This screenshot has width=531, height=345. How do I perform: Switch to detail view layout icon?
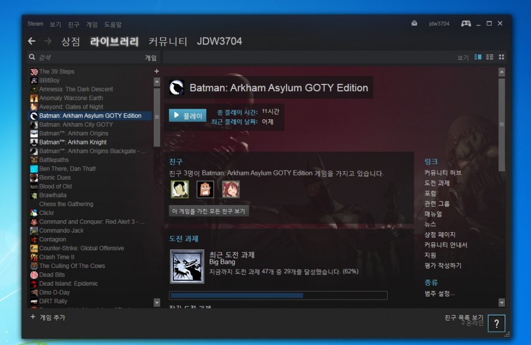(x=478, y=57)
